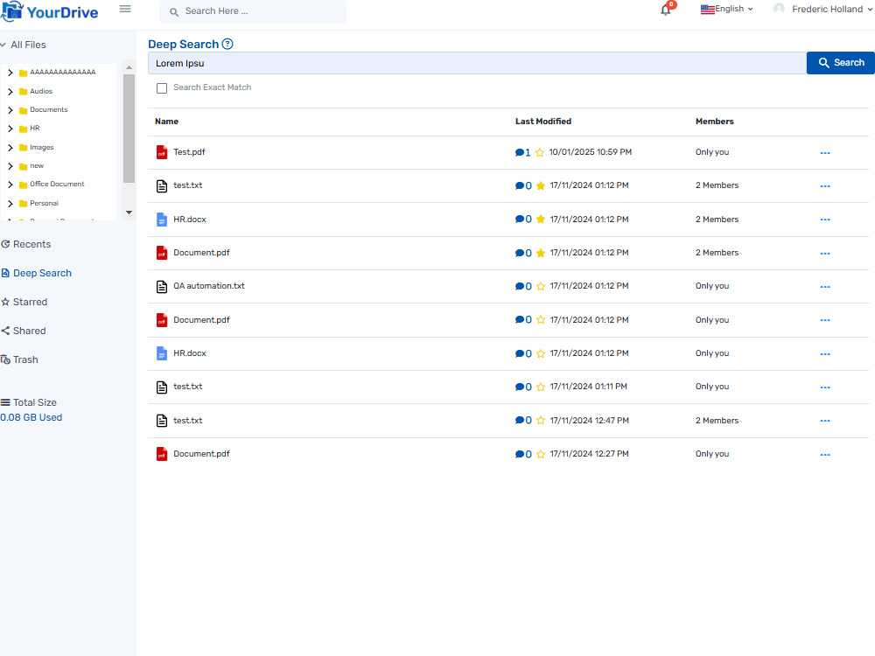This screenshot has height=656, width=875.
Task: Expand the Office Document folder
Action: coord(10,185)
